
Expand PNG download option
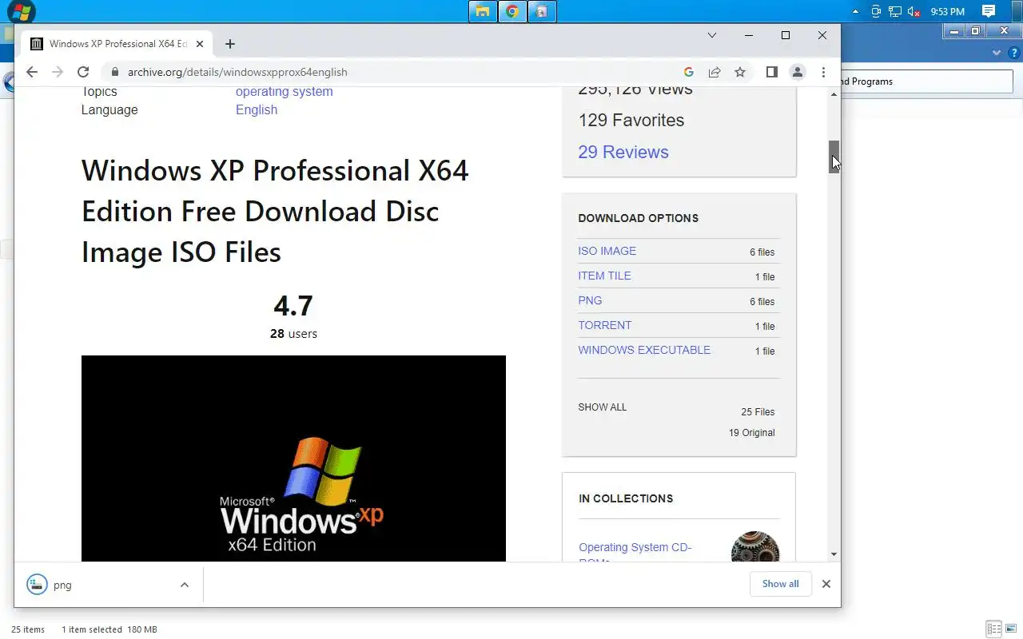pos(590,300)
